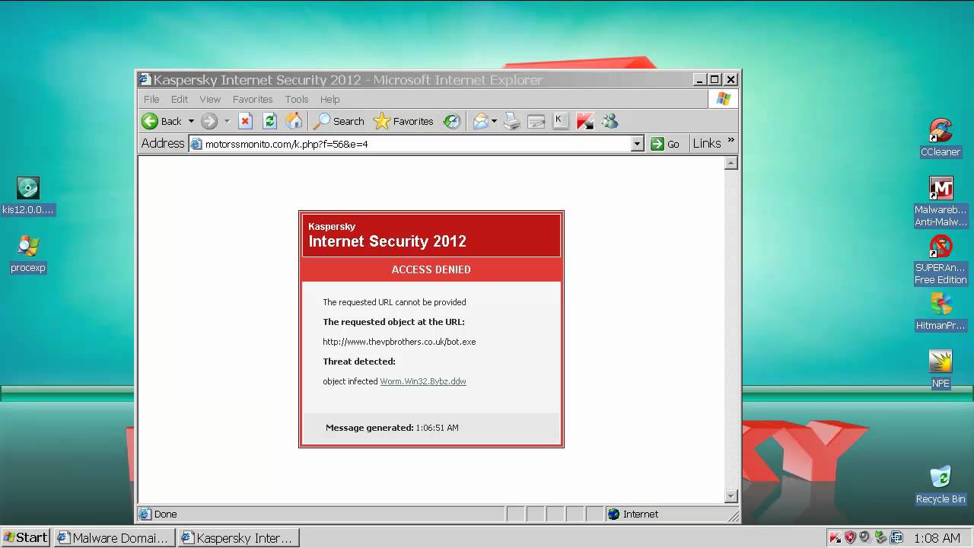Image resolution: width=974 pixels, height=548 pixels.
Task: Refresh the page with green arrows icon
Action: (x=269, y=121)
